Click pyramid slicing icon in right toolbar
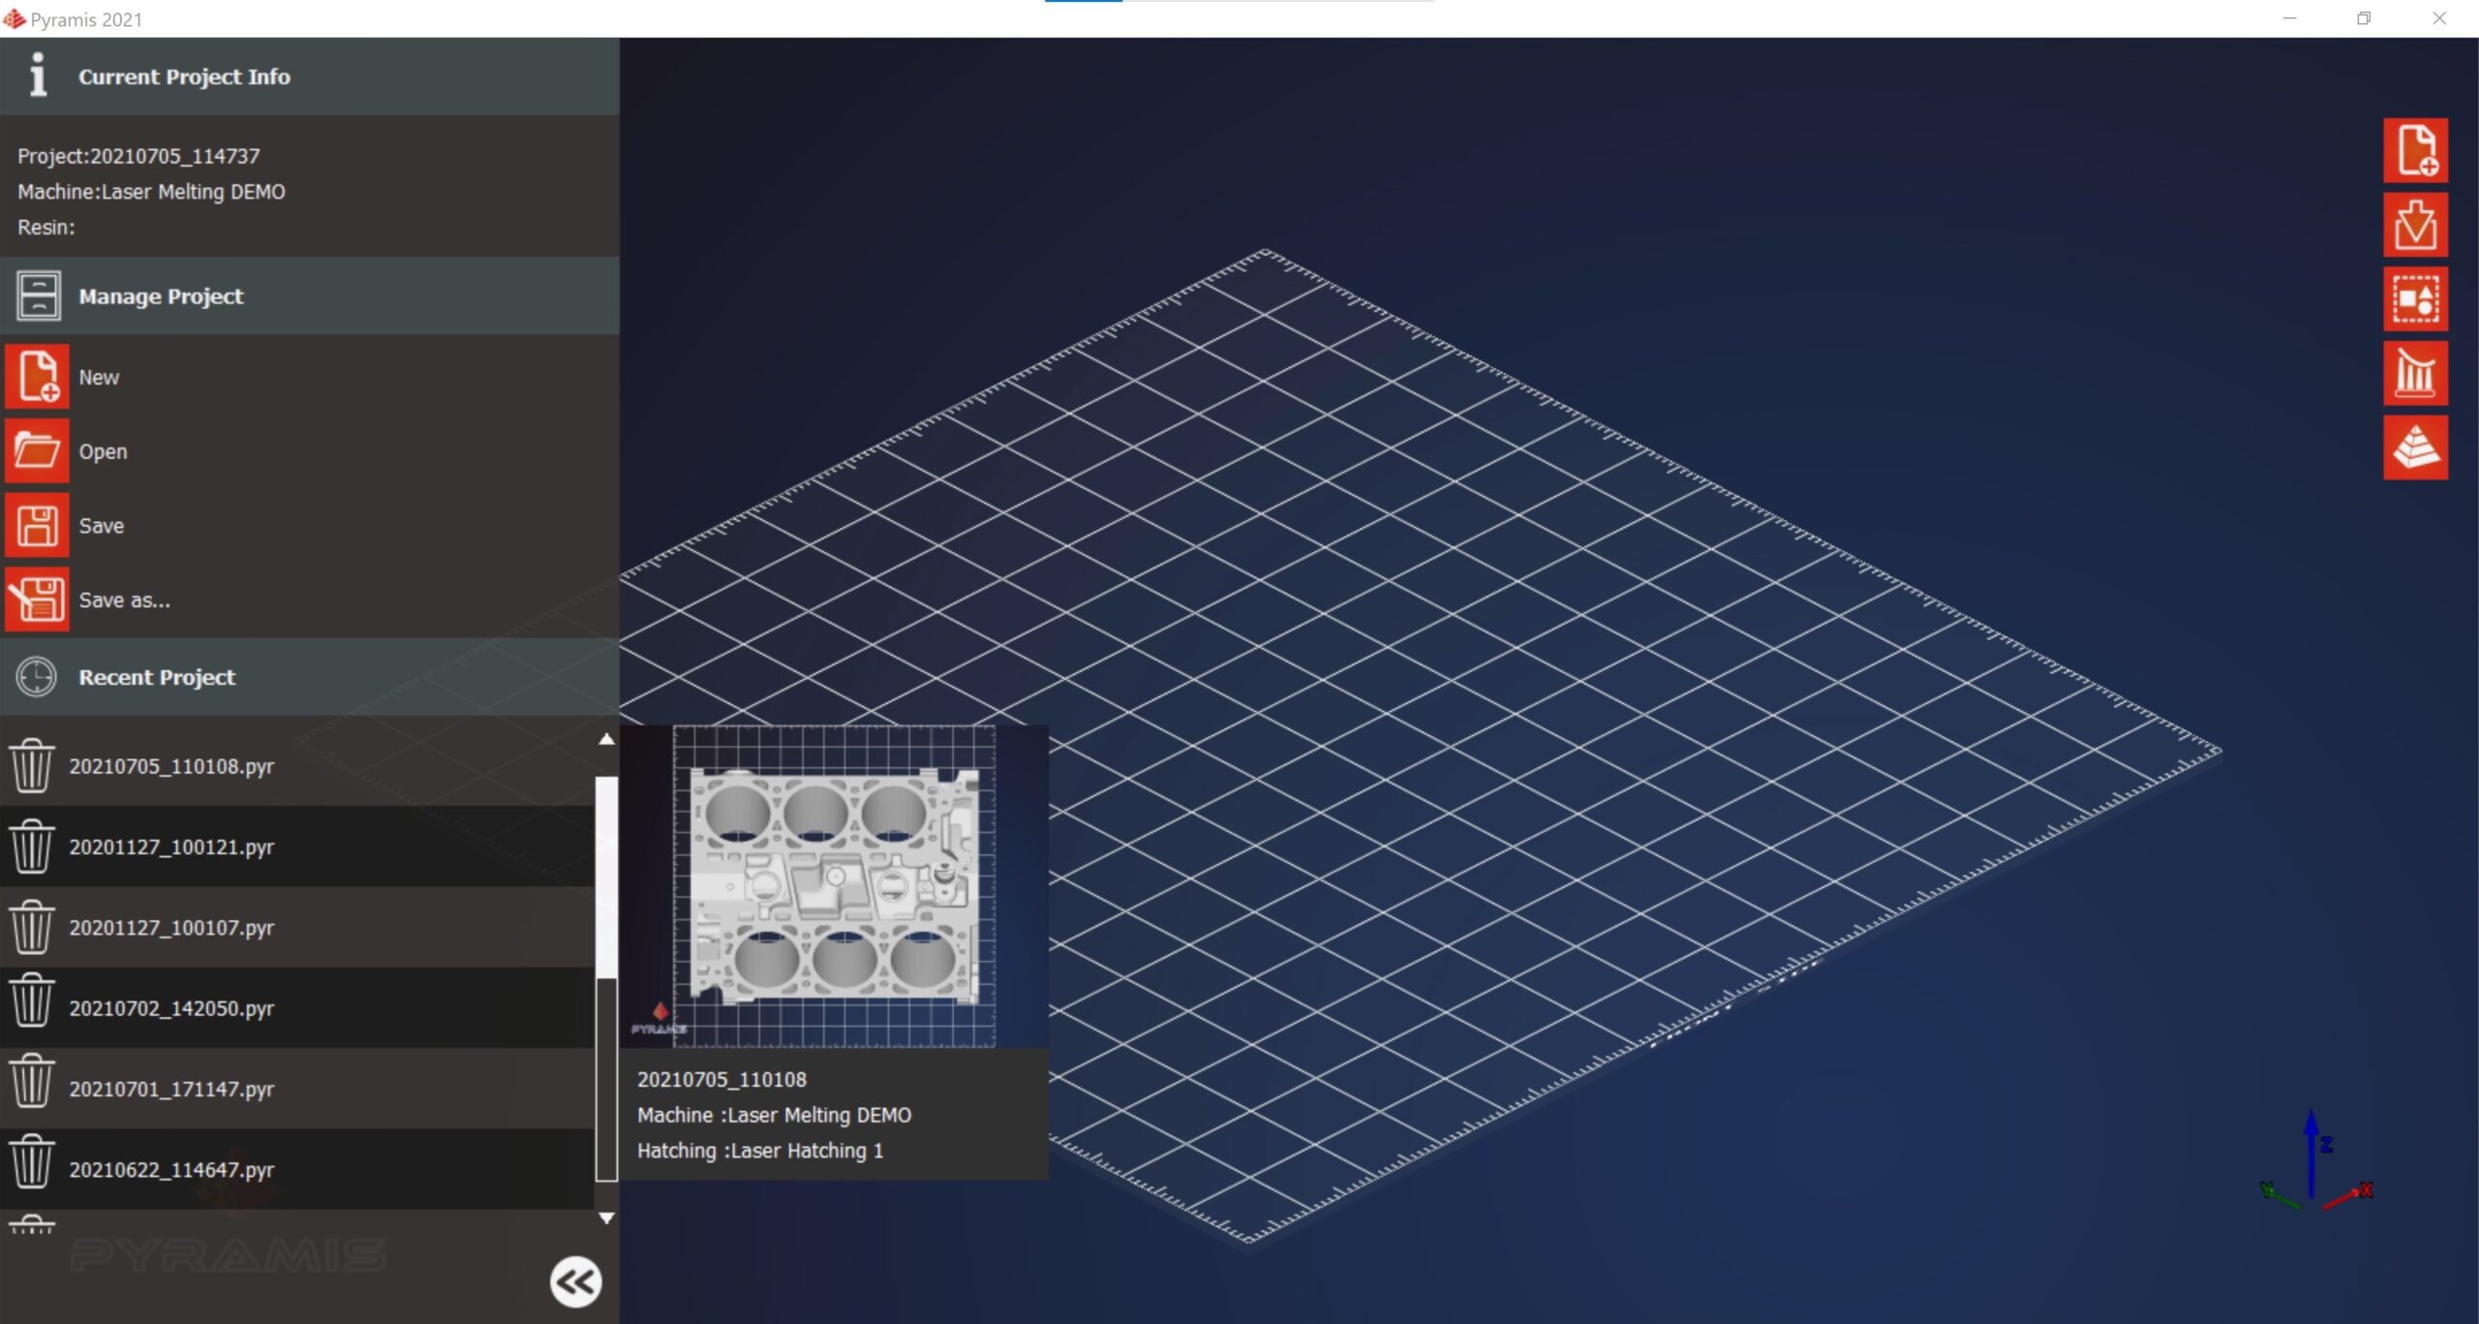The image size is (2479, 1324). coord(2415,447)
